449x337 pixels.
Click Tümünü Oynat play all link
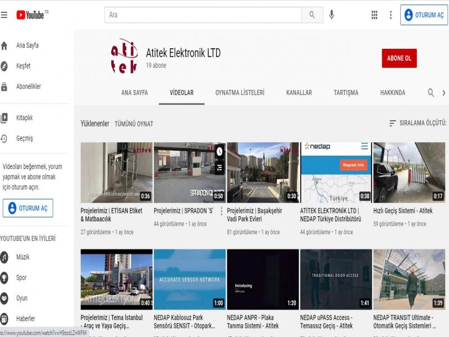coord(134,124)
